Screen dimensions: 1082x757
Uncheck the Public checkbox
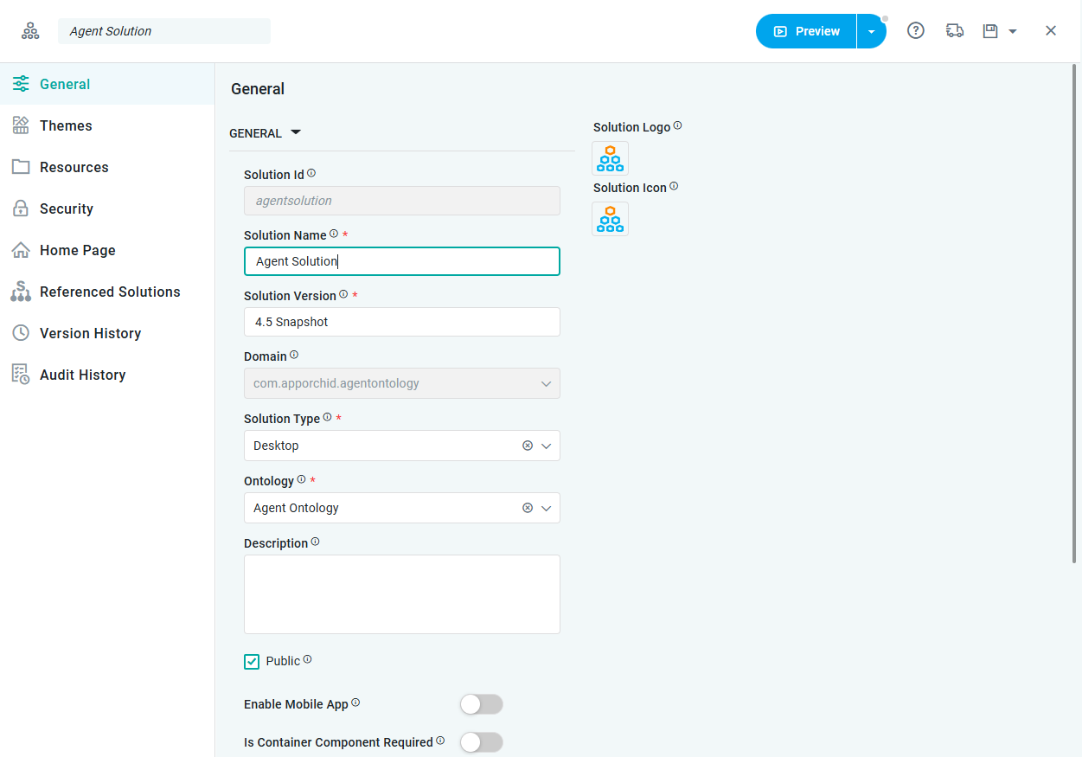(252, 662)
